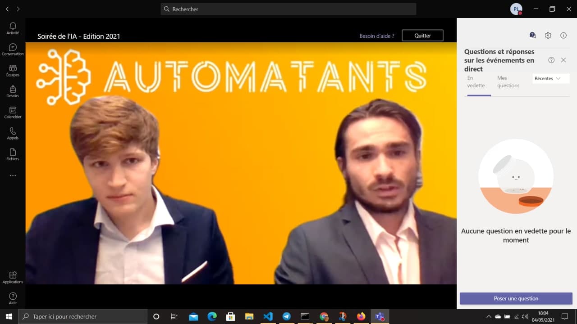Screen dimensions: 577x324
Task: Open the meeting settings gear icon
Action: (x=548, y=35)
